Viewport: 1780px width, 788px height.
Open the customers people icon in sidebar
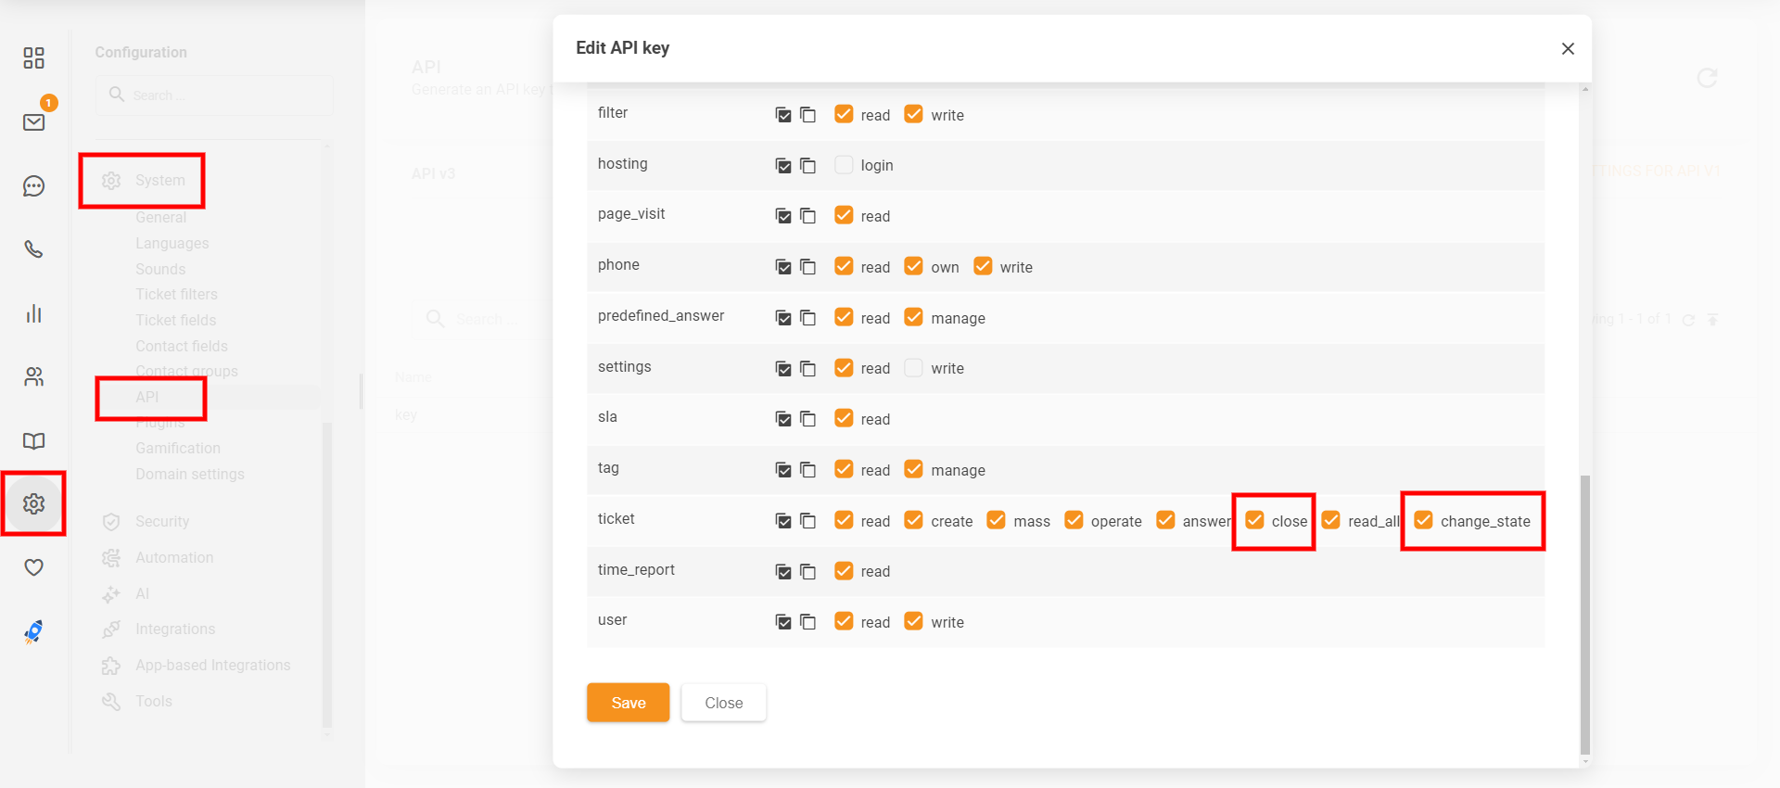click(34, 376)
